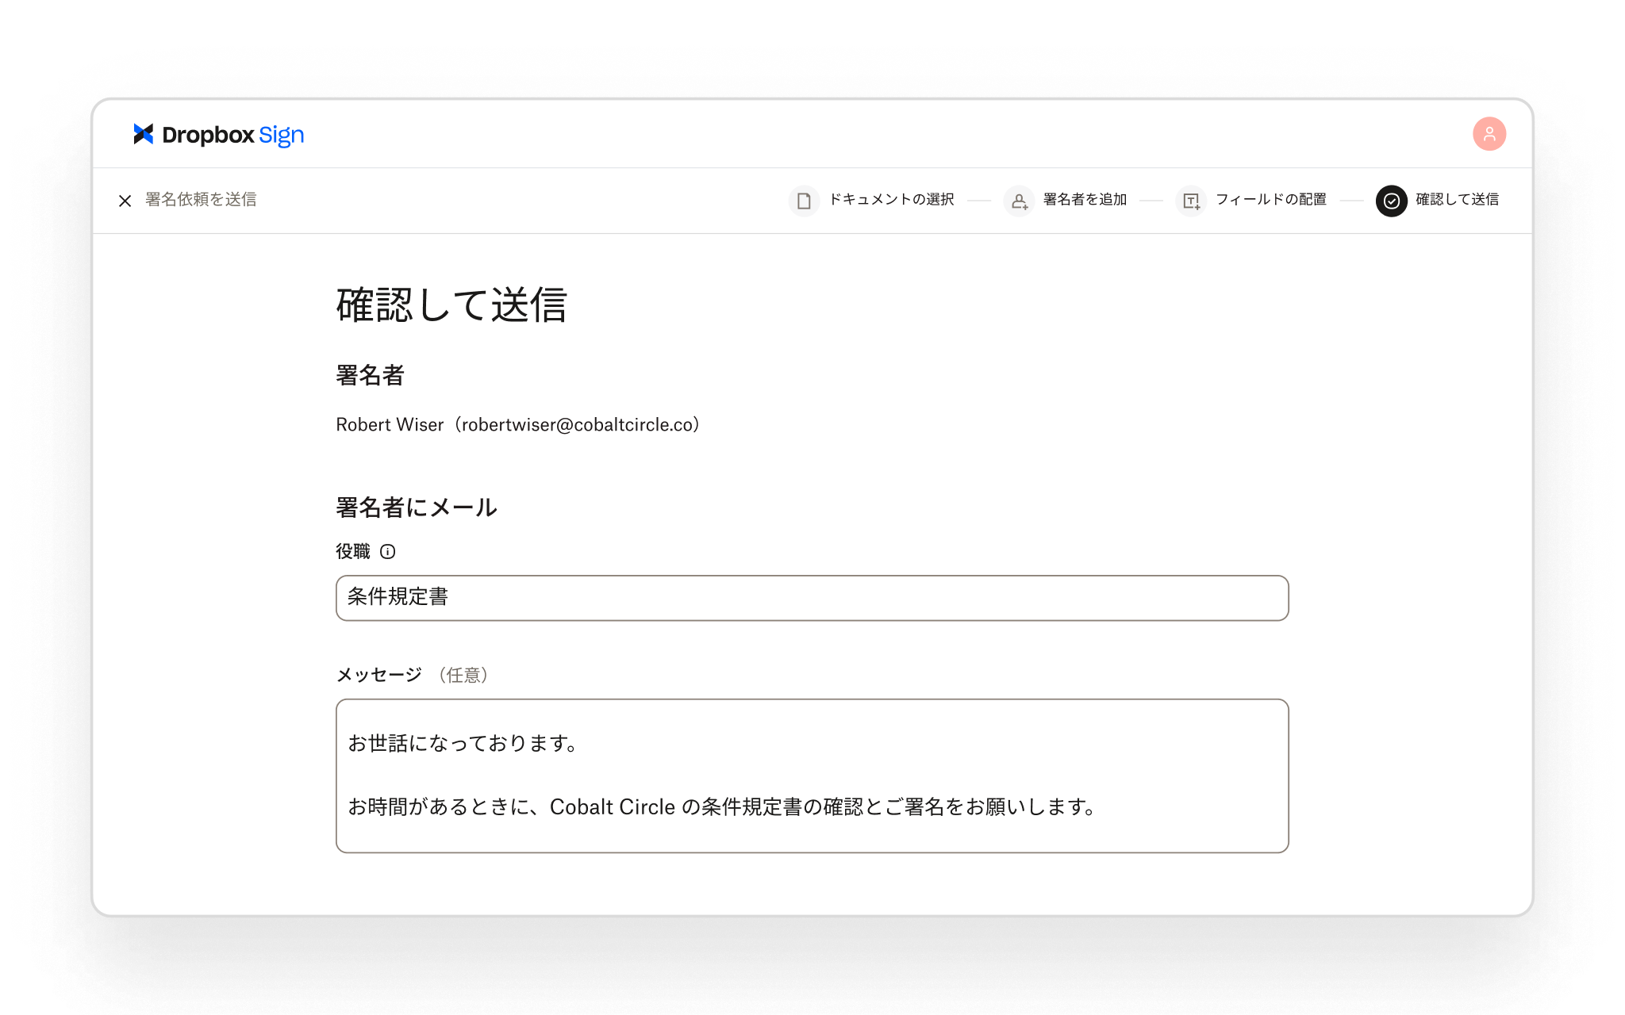Viewport: 1625px width, 1015px height.
Task: Go to the フィールドの配置 step
Action: tap(1271, 200)
